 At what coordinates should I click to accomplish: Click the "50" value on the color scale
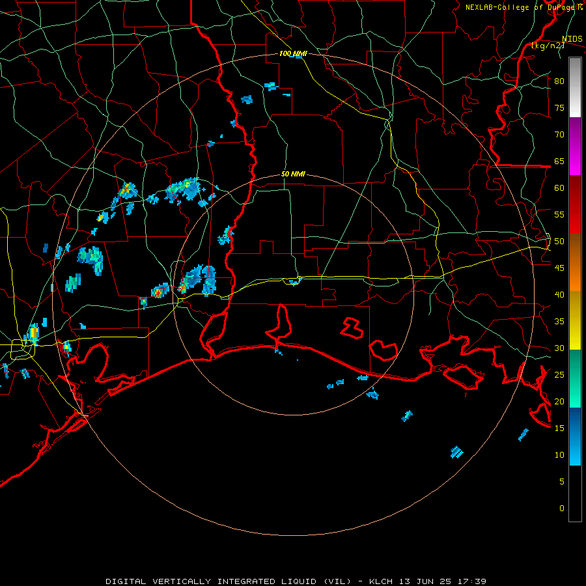coord(559,242)
